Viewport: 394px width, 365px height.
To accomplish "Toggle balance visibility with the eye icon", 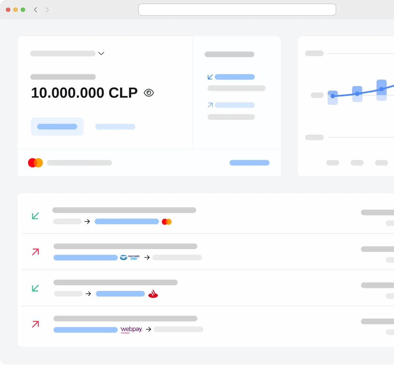I will click(x=149, y=93).
